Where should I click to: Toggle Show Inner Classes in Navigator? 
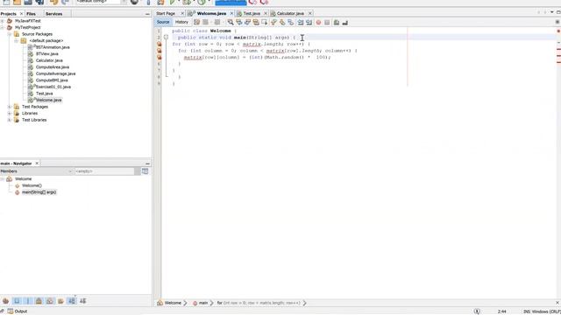pos(50,301)
